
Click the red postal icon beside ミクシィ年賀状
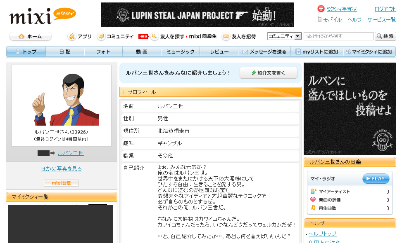[321, 9]
